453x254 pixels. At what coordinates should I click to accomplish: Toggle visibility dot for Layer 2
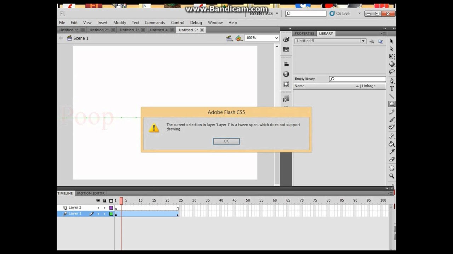98,208
